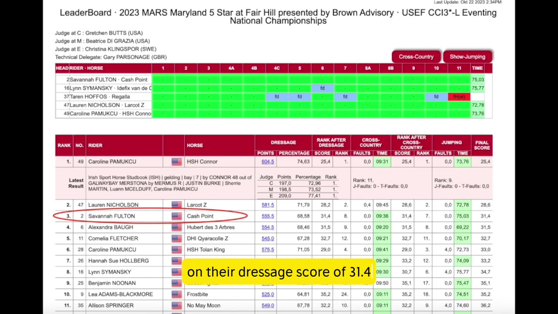Screen dimensions: 558x314
Task: Click cross-country time 09:45
Action: [382, 205]
